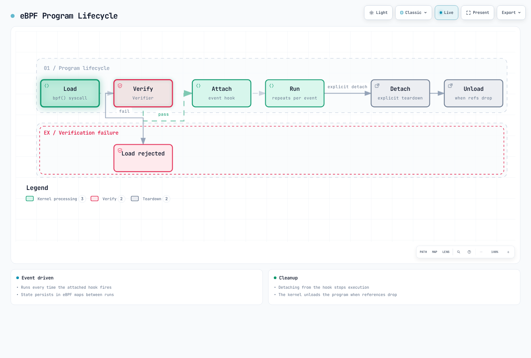Open the Classic style dropdown
The width and height of the screenshot is (531, 358).
pos(414,13)
